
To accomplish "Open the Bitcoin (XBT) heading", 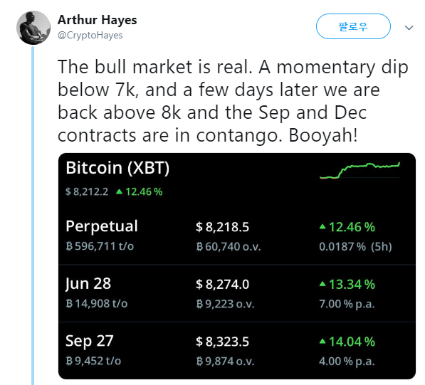I will coord(117,168).
